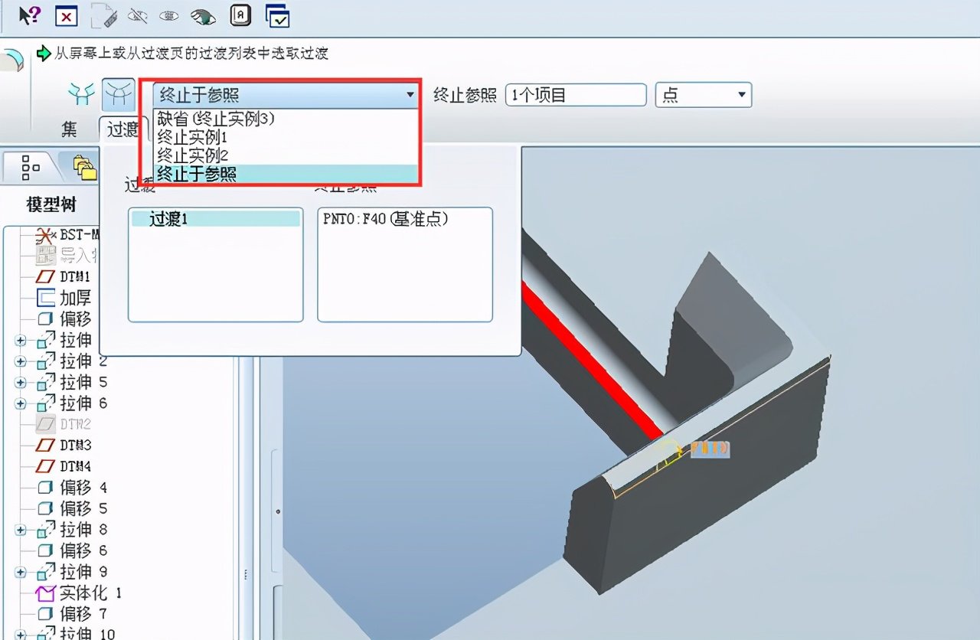Select the 拉伸 5 extrude icon
980x640 pixels.
pos(46,382)
